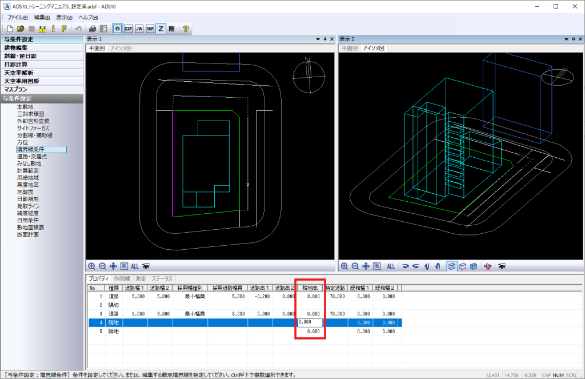Image resolution: width=585 pixels, height=379 pixels.
Task: Select the pan tool in 表示 2
Action: (x=366, y=266)
